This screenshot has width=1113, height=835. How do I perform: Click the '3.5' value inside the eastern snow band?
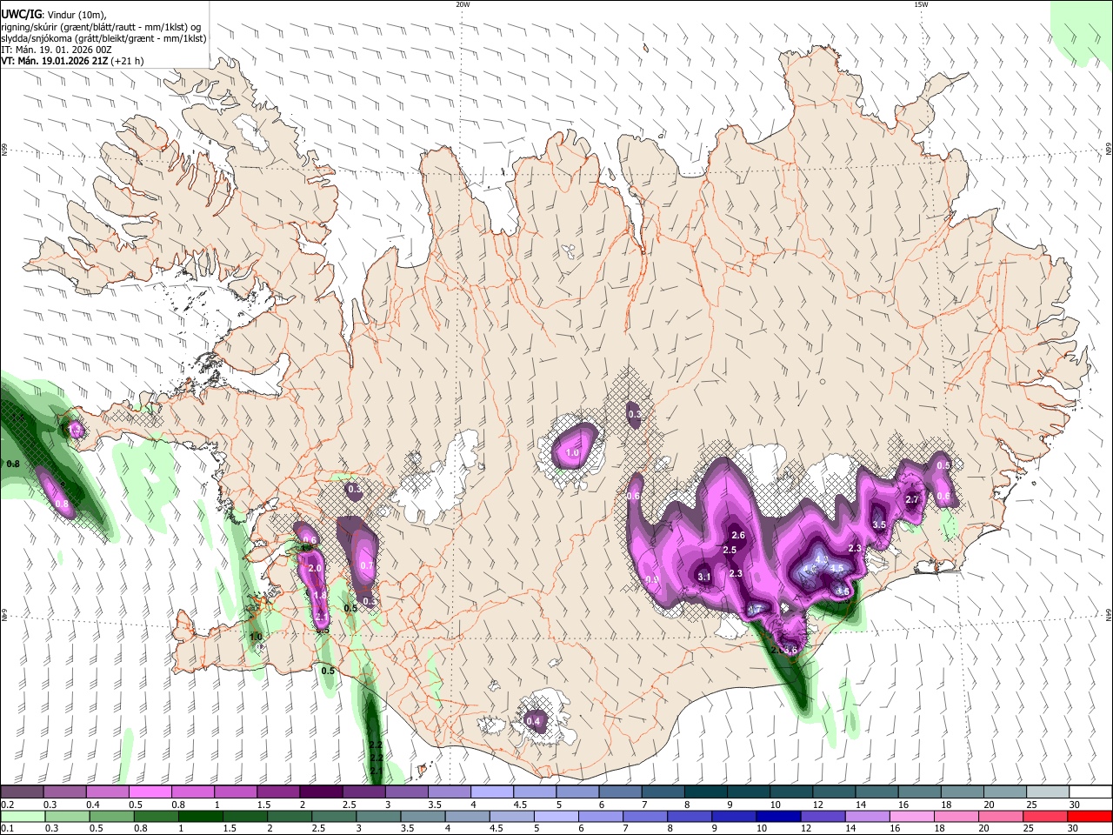tap(879, 524)
